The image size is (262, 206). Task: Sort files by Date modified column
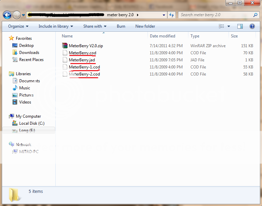pos(162,36)
